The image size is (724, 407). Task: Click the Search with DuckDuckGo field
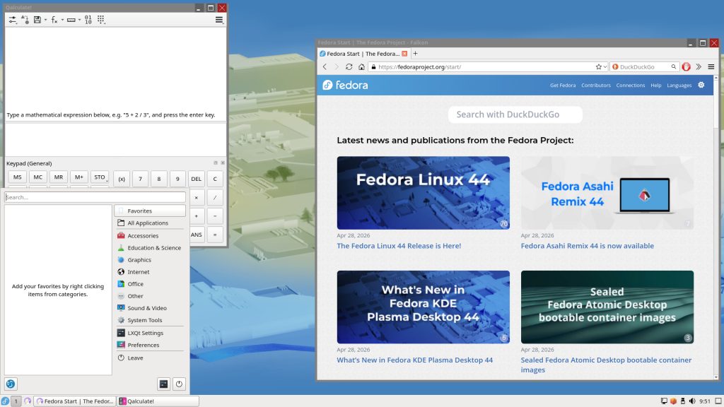515,114
